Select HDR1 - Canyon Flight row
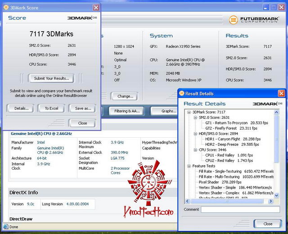 click(233, 139)
